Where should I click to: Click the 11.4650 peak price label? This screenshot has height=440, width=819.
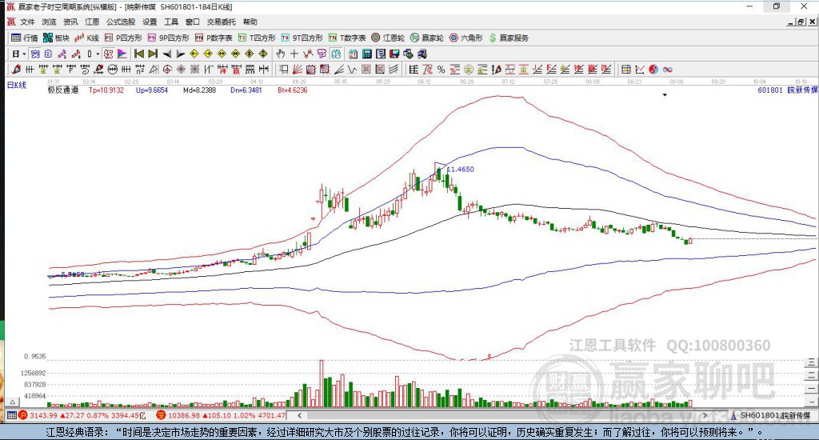tap(461, 170)
